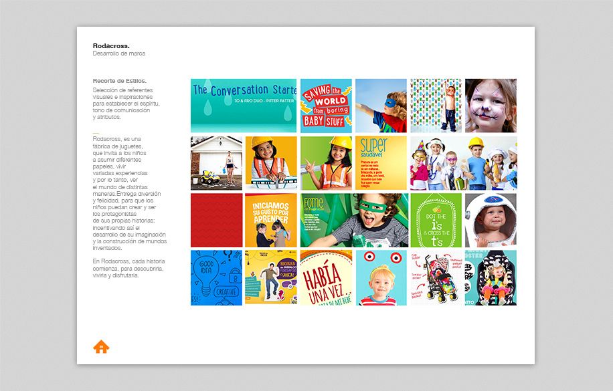Viewport: 613px width, 391px height.
Task: Open 'The Conversation Starter' teal banner thumbnail
Action: (x=244, y=106)
